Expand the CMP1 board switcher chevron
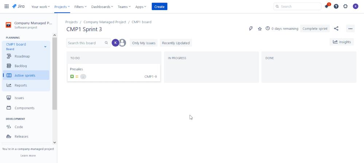This screenshot has width=364, height=163. [x=45, y=47]
